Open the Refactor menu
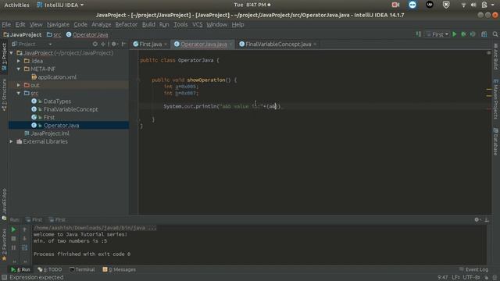500x281 pixels. click(x=126, y=24)
